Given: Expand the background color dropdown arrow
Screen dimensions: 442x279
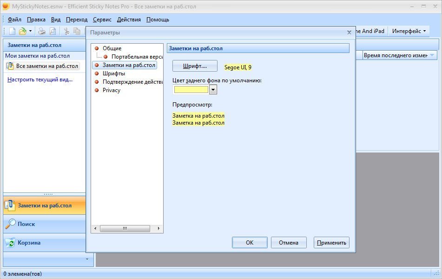Looking at the screenshot, I should pyautogui.click(x=213, y=90).
